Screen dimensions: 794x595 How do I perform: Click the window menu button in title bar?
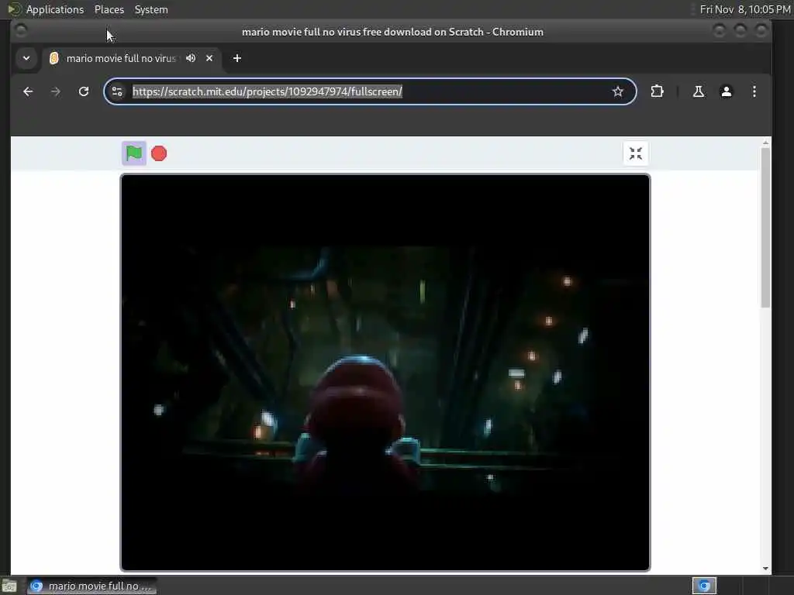(21, 31)
